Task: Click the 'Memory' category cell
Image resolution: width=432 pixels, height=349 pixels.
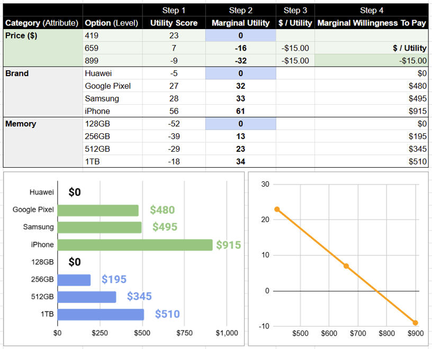Action: 43,142
